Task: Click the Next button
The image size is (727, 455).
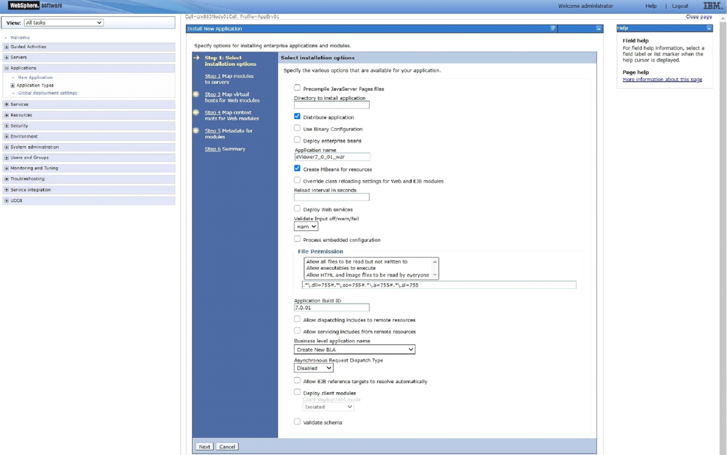Action: [x=205, y=447]
